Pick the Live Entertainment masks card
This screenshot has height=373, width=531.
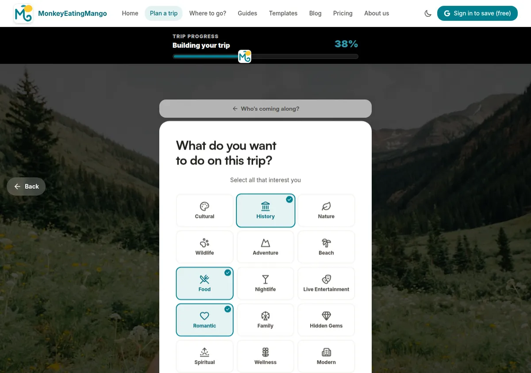pyautogui.click(x=326, y=283)
